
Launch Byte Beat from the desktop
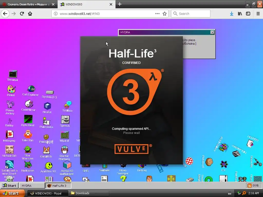pos(28,121)
